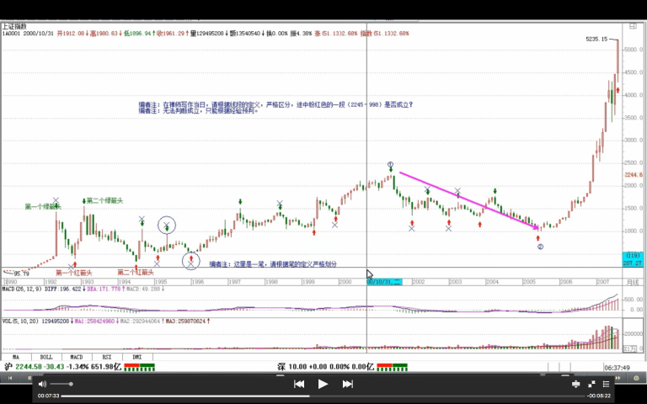Skip to previous track in player
Screen dimensions: 647x404
pos(298,384)
